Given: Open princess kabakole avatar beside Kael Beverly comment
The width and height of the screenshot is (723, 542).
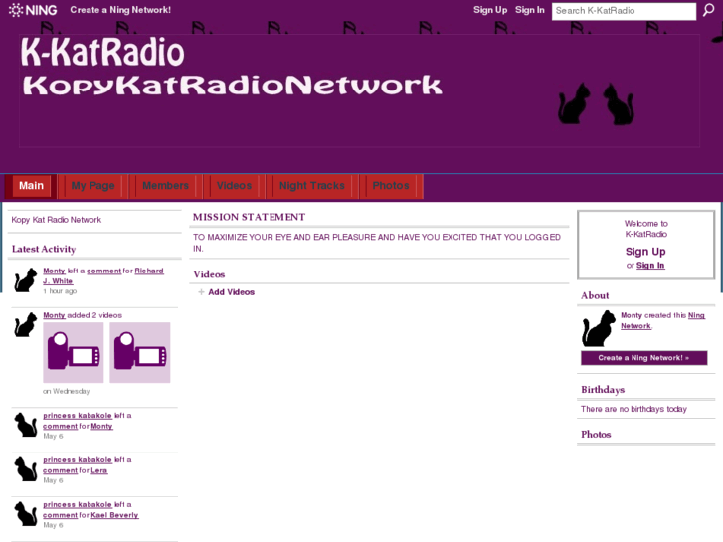Looking at the screenshot, I should click(x=26, y=514).
